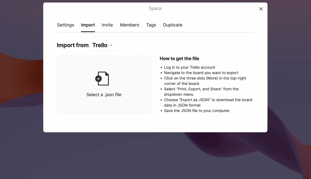The height and width of the screenshot is (179, 311).
Task: Switch to the Members tab
Action: [x=129, y=25]
